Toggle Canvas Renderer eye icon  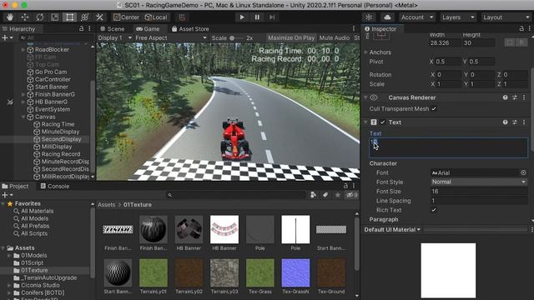tap(374, 97)
